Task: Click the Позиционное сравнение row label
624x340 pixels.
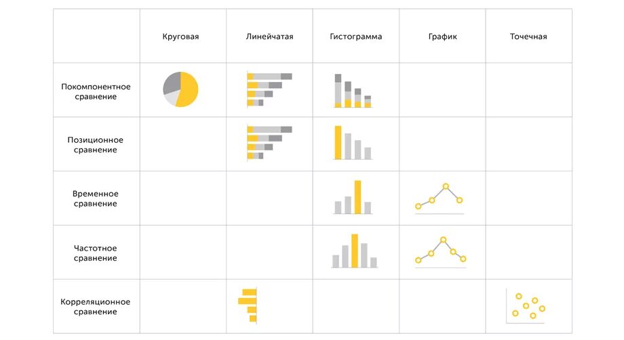Action: pos(96,144)
